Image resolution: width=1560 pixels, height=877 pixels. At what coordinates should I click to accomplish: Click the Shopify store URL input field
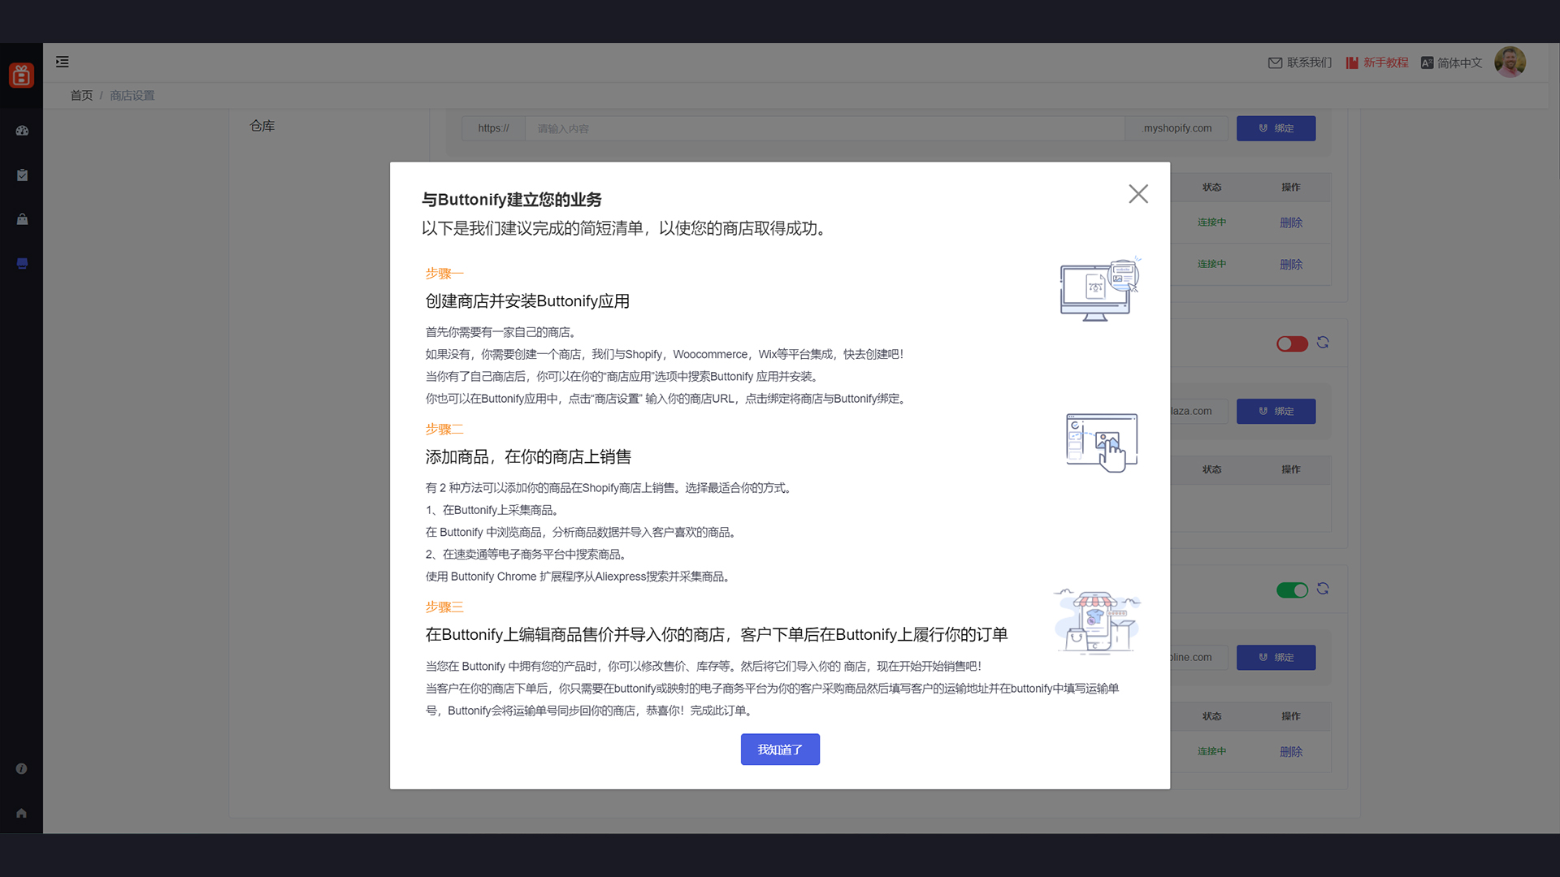[x=824, y=128]
